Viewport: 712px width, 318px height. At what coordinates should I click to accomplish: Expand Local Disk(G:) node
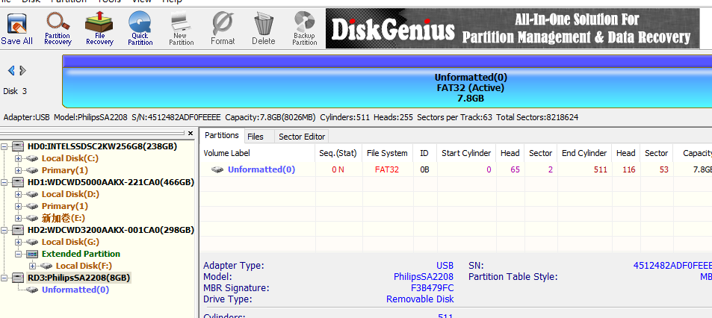(x=18, y=242)
